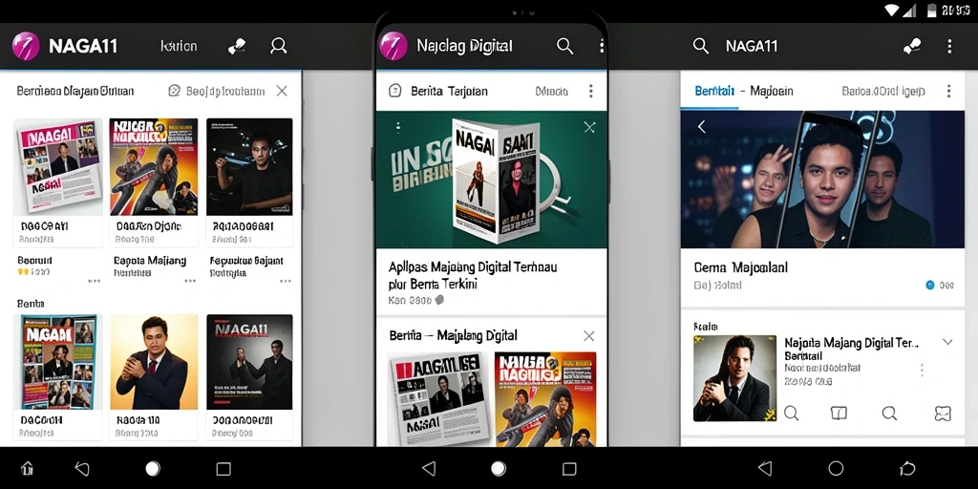Open dark man portrait cover in left panel top row
This screenshot has height=489, width=978.
point(249,166)
